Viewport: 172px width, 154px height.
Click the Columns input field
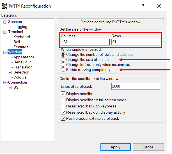click(85, 42)
